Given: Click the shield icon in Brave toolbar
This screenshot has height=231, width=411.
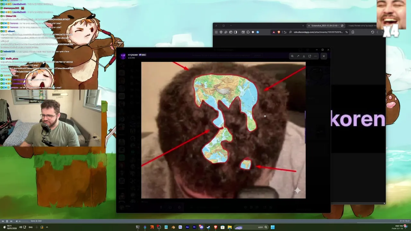Looking at the screenshot, I should pos(221,32).
